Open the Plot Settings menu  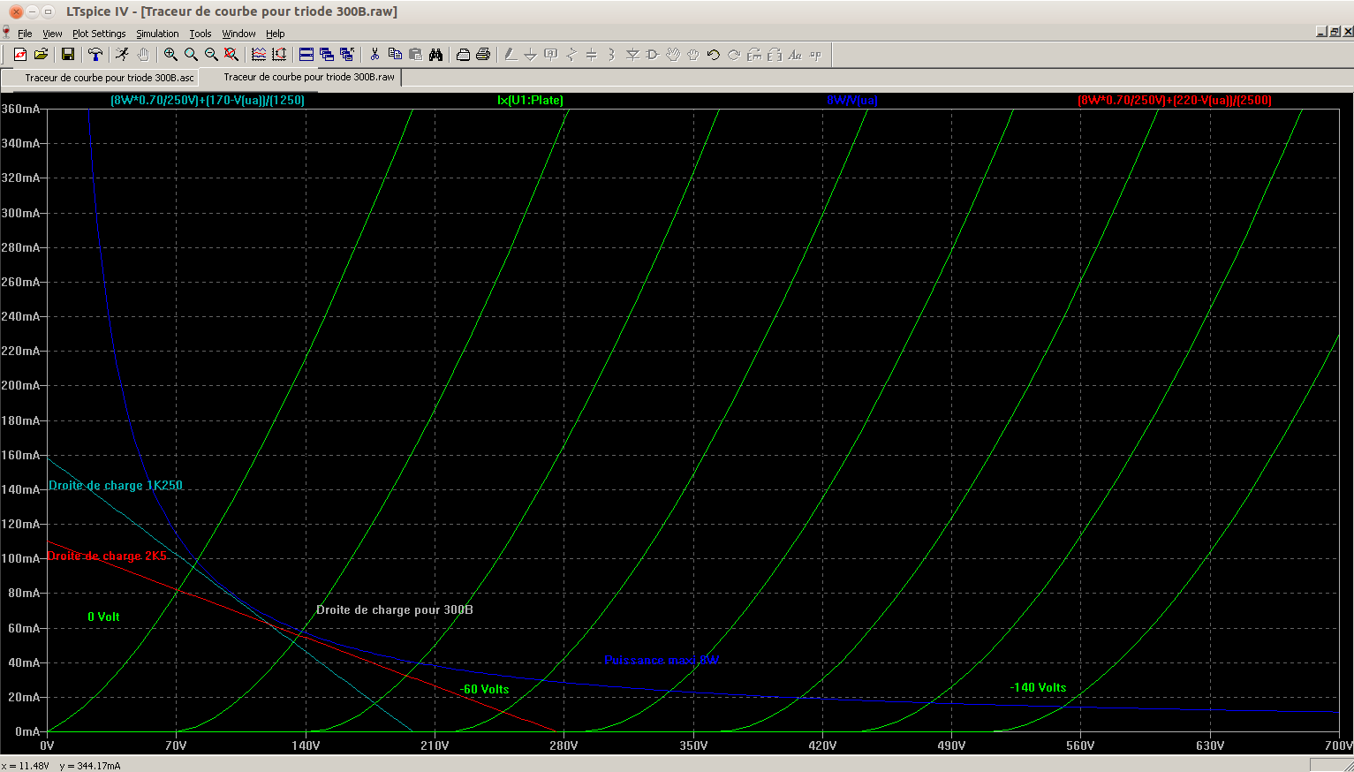99,34
